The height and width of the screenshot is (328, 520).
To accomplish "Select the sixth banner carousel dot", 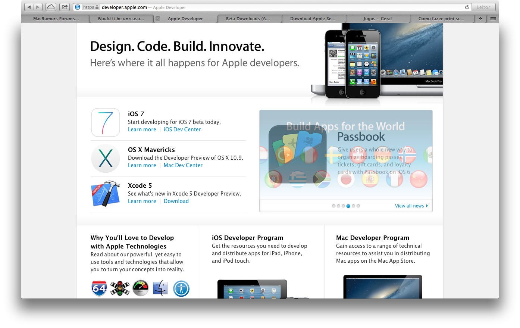I will [358, 206].
